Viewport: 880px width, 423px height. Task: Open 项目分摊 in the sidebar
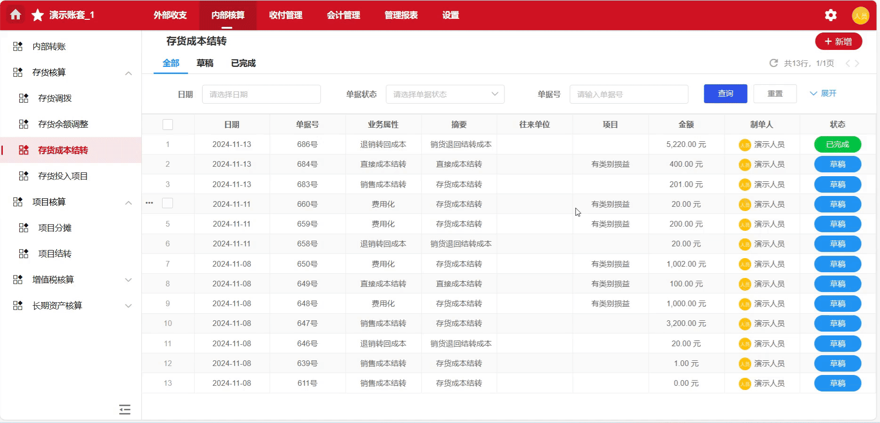click(x=55, y=228)
